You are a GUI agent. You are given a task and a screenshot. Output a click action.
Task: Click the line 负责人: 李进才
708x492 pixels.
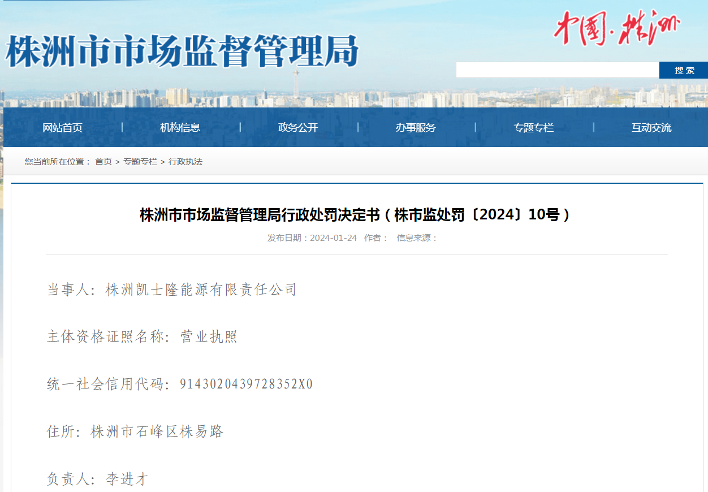[97, 480]
